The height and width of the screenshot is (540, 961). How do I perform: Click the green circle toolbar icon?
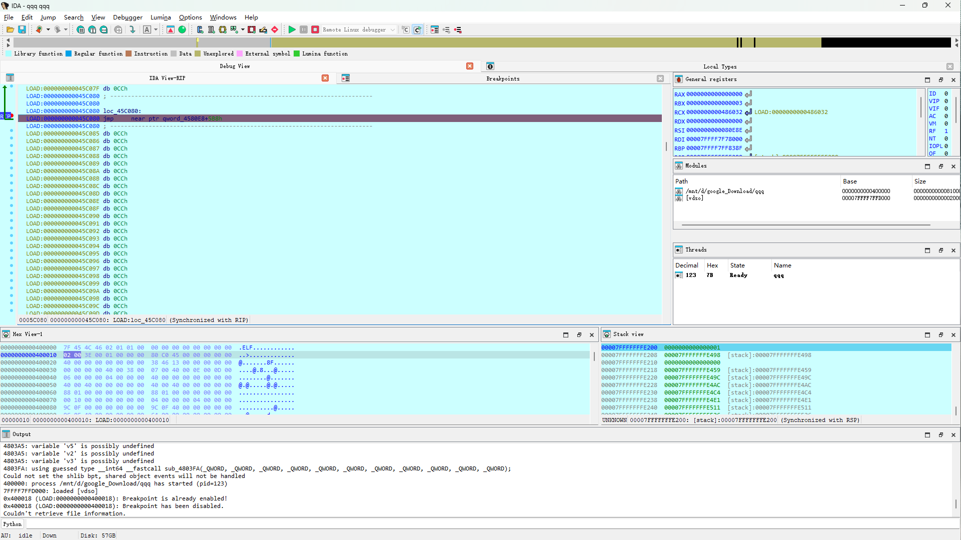pos(182,30)
